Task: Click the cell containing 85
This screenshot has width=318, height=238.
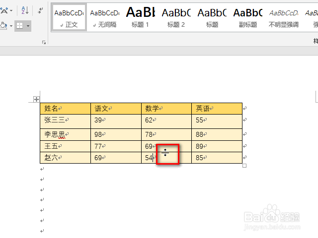Action: (217, 158)
